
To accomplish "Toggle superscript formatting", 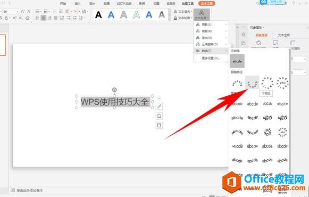I will [x=14, y=18].
